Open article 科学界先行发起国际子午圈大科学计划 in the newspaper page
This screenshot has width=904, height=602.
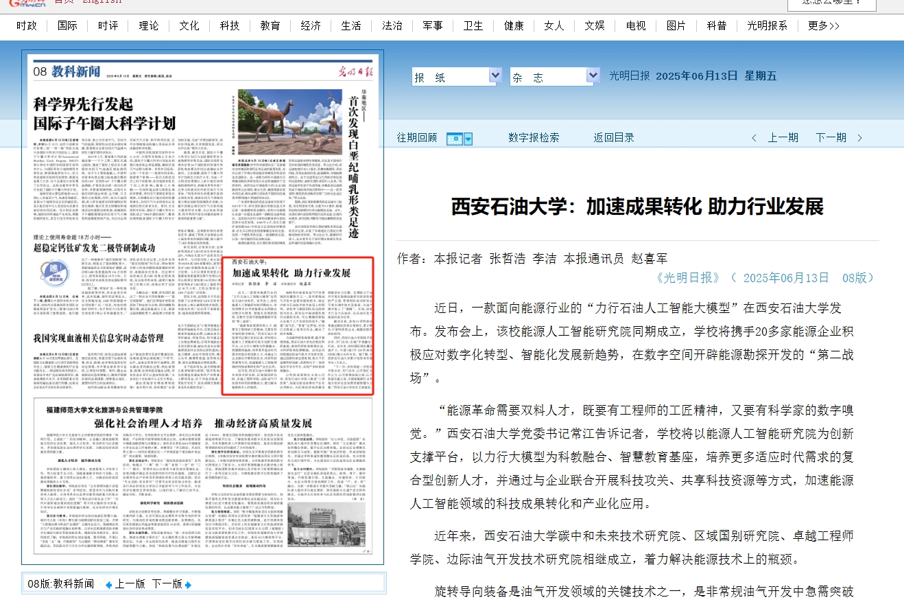coord(105,114)
